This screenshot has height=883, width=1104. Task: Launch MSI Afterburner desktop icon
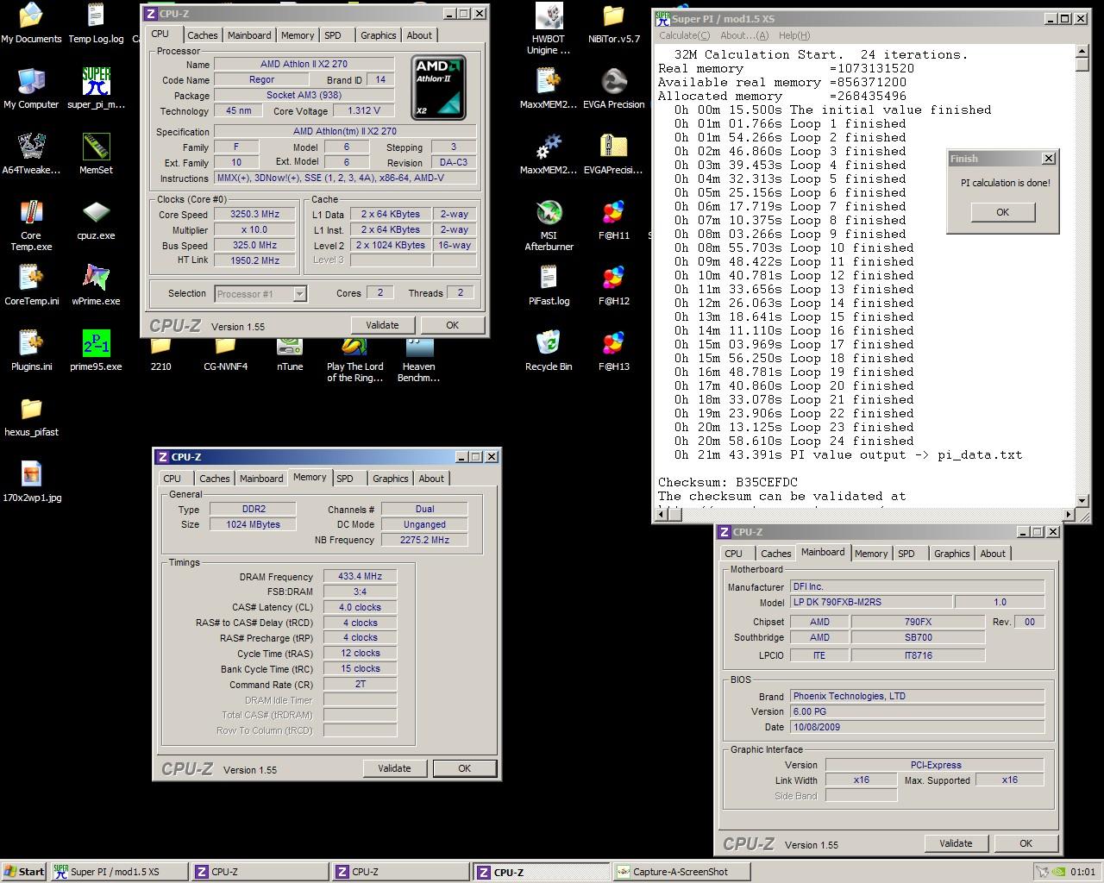click(x=549, y=226)
